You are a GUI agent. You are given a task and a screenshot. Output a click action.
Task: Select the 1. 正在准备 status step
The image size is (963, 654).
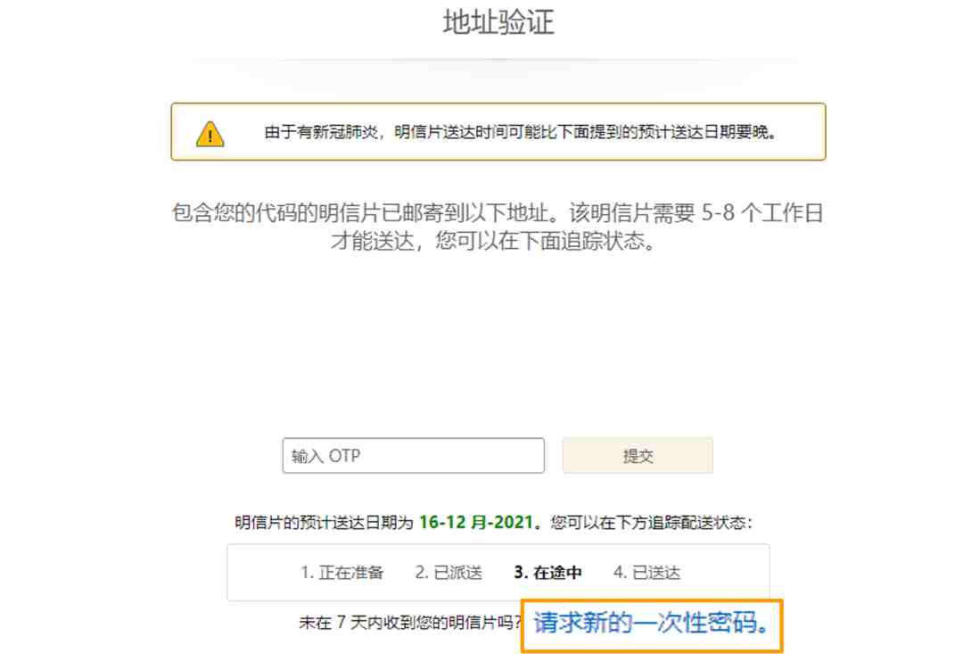(342, 573)
